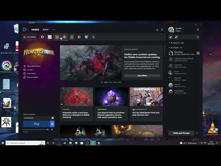Open the notifications bell icon

click(x=162, y=30)
